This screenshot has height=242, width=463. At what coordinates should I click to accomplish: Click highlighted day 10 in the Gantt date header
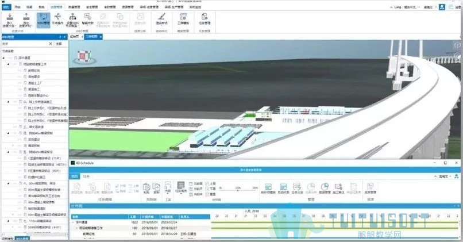332,216
